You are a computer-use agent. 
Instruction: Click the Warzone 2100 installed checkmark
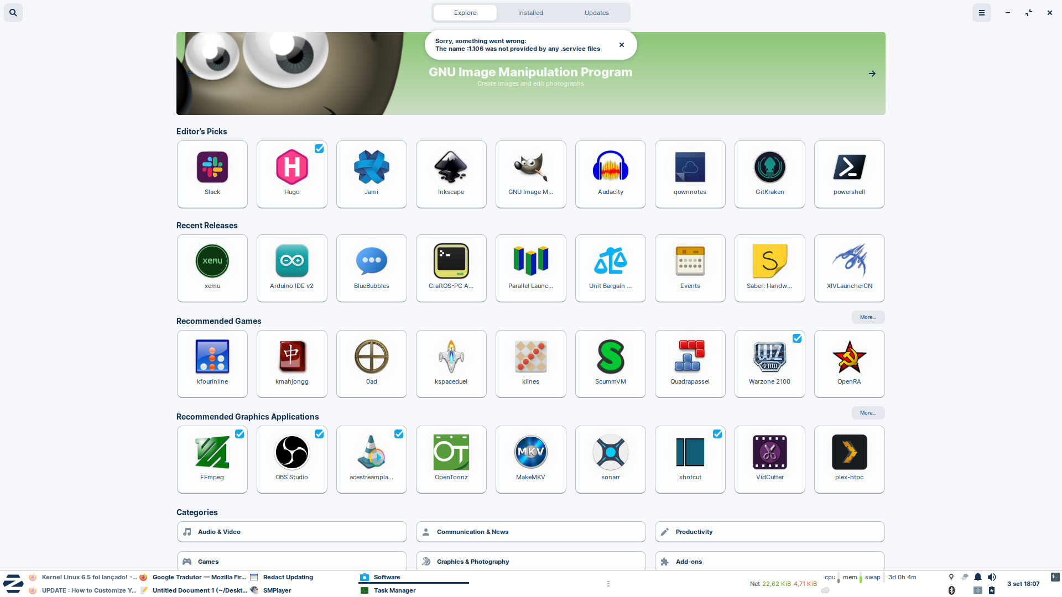click(x=797, y=338)
